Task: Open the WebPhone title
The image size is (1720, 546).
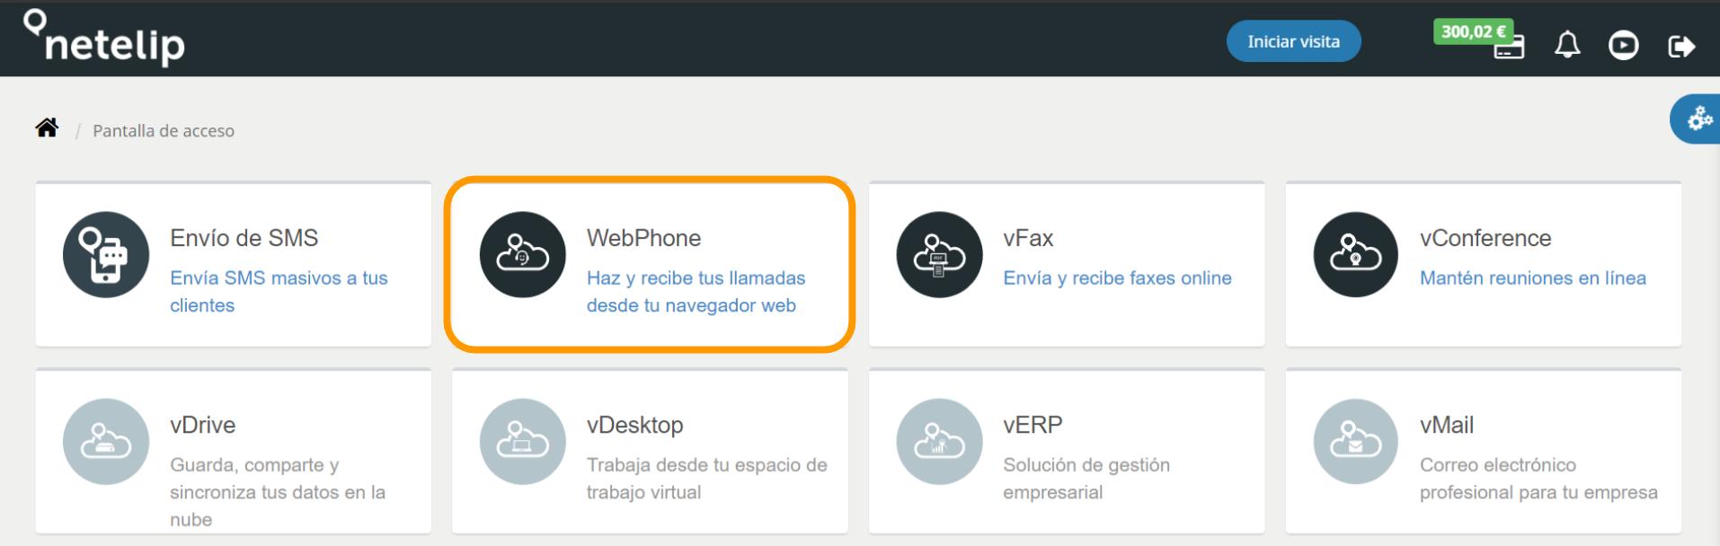Action: pyautogui.click(x=643, y=238)
